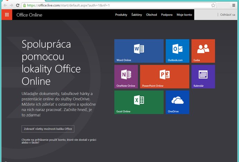Open the Outlook.com tile
Image resolution: width=239 pixels, height=162 pixels.
click(177, 51)
